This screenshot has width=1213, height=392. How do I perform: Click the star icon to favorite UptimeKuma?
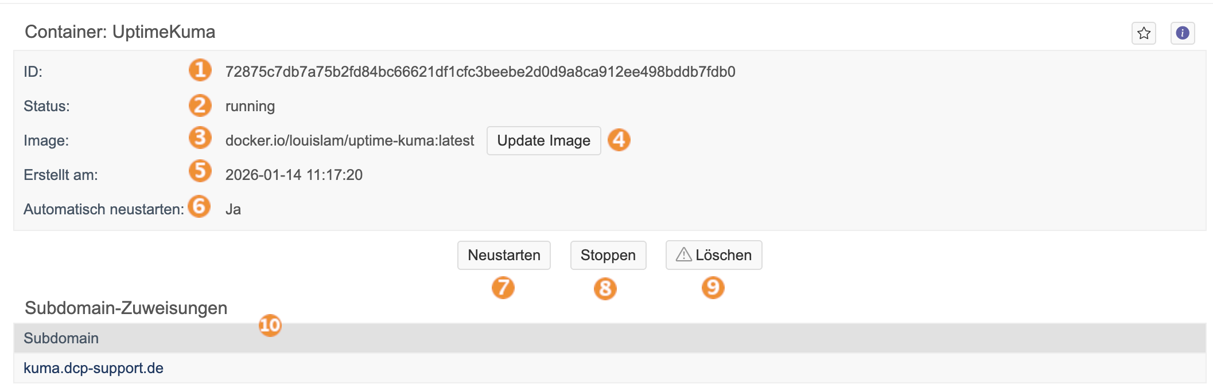click(x=1144, y=33)
